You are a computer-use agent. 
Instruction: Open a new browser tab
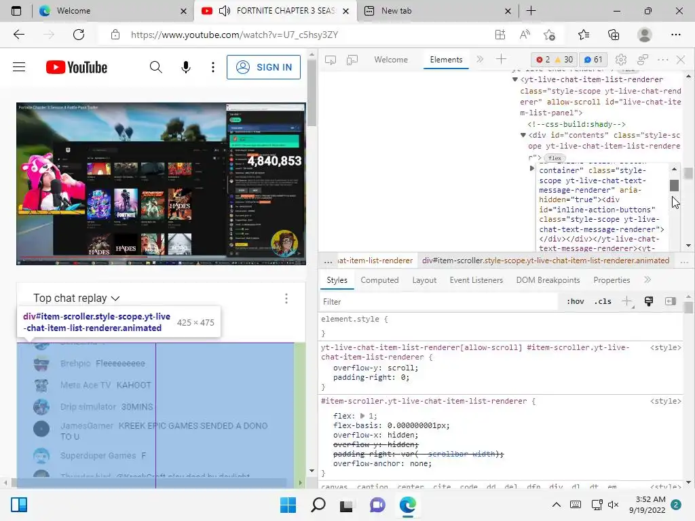pyautogui.click(x=531, y=11)
